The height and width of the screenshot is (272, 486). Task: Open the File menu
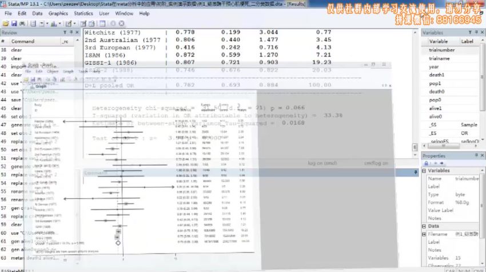point(8,14)
